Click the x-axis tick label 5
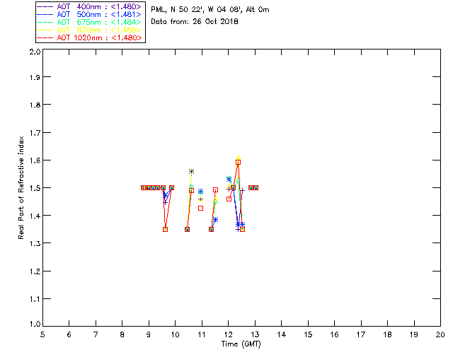453x362 pixels. pyautogui.click(x=42, y=334)
